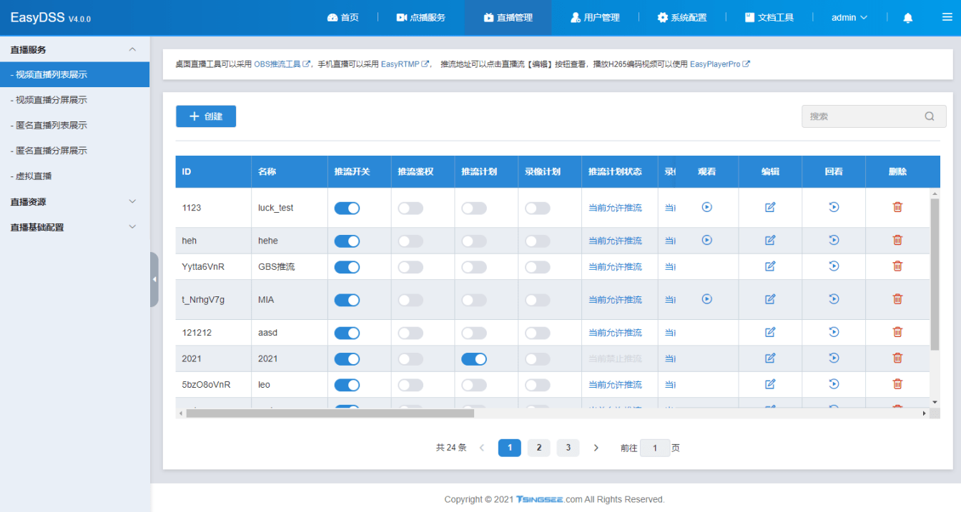961x512 pixels.
Task: Click the sidebar collapse handle arrow
Action: (154, 279)
